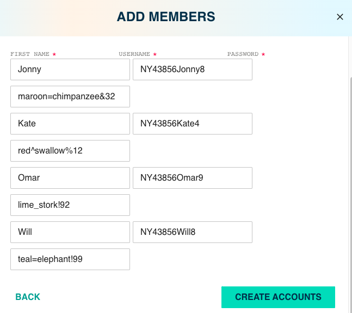This screenshot has height=313, width=352.
Task: Click the password field maroon=chimpanzee&32
Action: [x=70, y=97]
